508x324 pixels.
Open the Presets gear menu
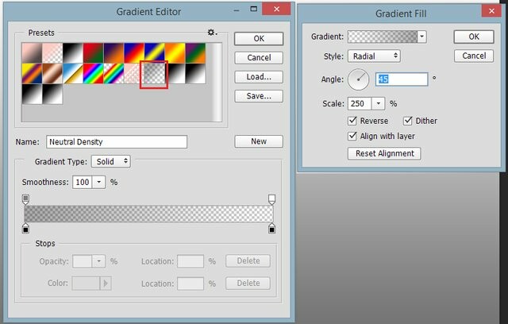point(212,33)
